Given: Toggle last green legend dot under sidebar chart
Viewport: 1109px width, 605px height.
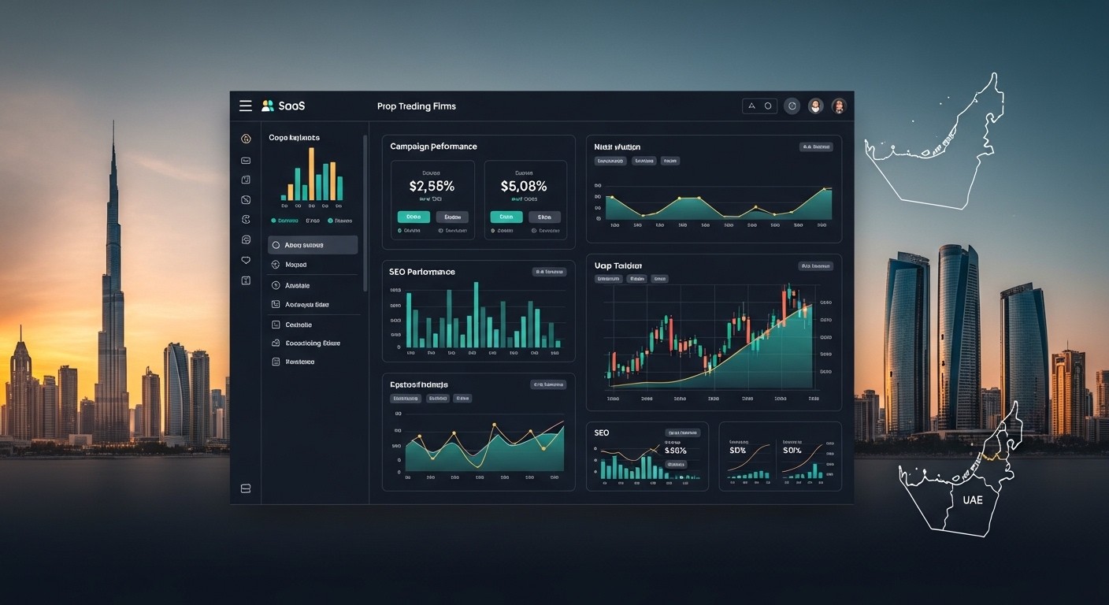Looking at the screenshot, I should point(330,221).
